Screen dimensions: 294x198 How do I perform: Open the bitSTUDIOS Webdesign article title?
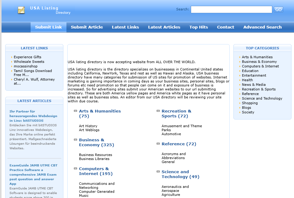pyautogui.click(x=33, y=116)
